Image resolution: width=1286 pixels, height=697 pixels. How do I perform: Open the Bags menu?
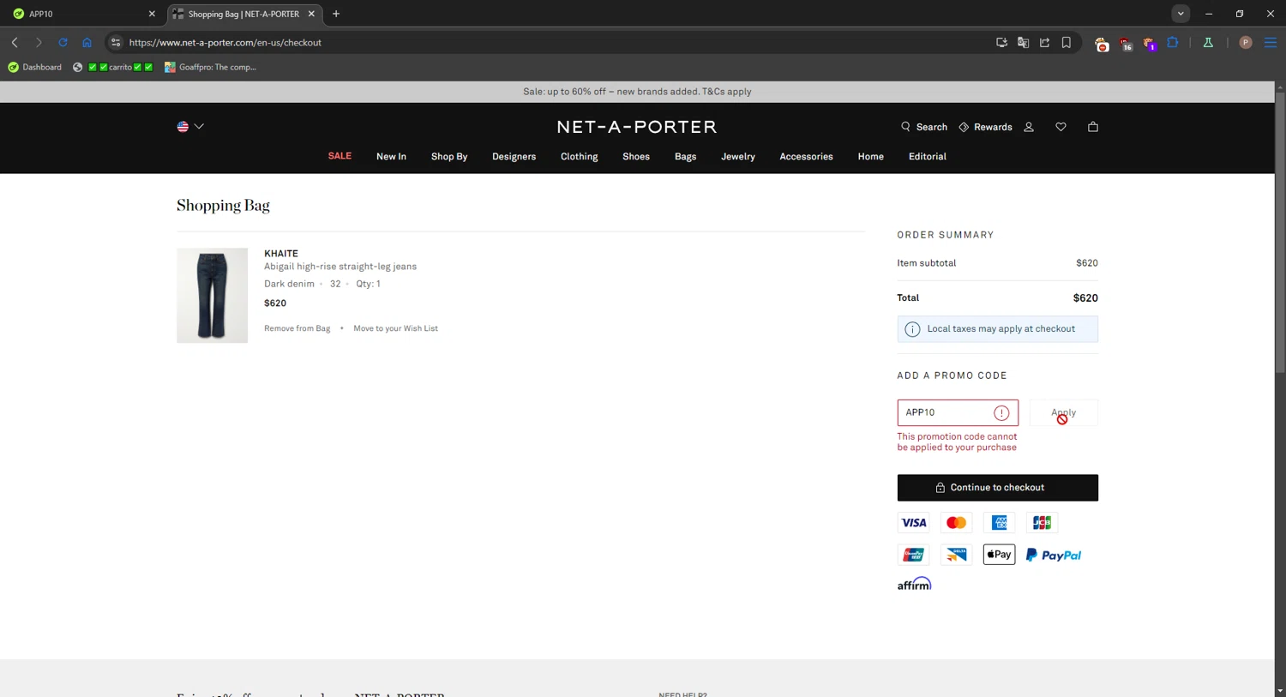pos(685,156)
